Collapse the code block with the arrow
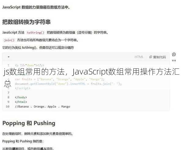Screen dimensions: 184x150 pos(9,57)
